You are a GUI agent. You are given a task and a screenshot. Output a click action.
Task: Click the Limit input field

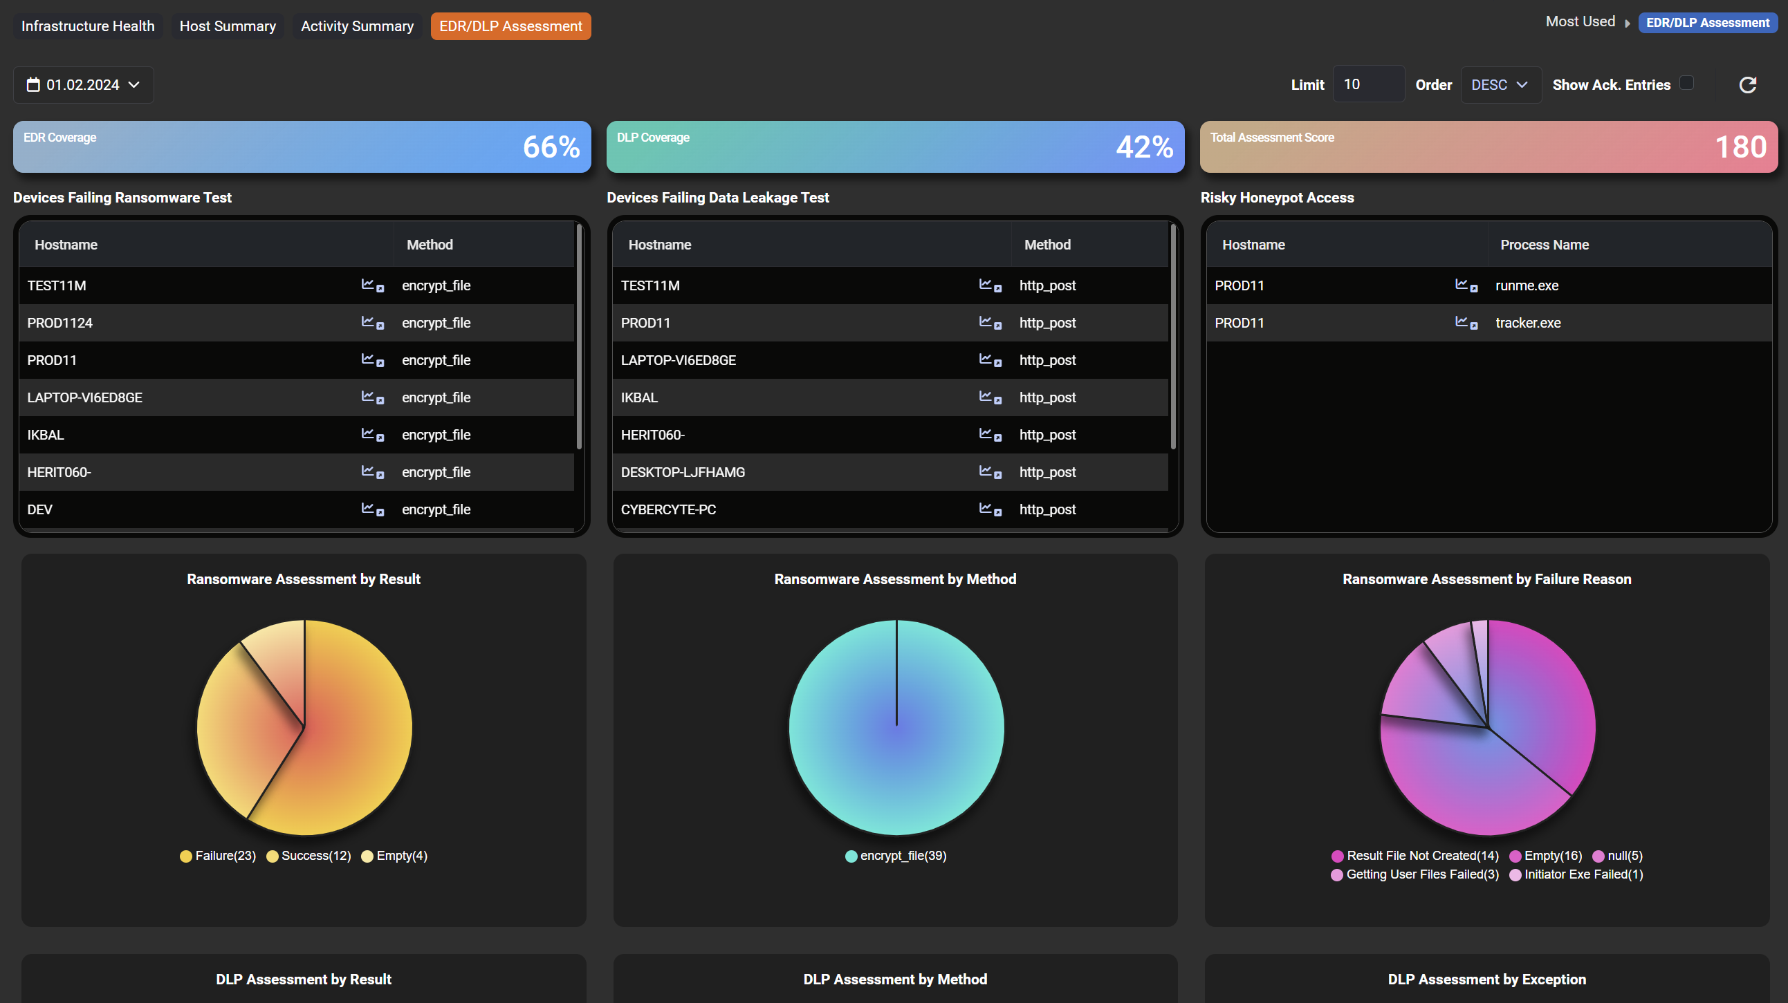(x=1367, y=84)
